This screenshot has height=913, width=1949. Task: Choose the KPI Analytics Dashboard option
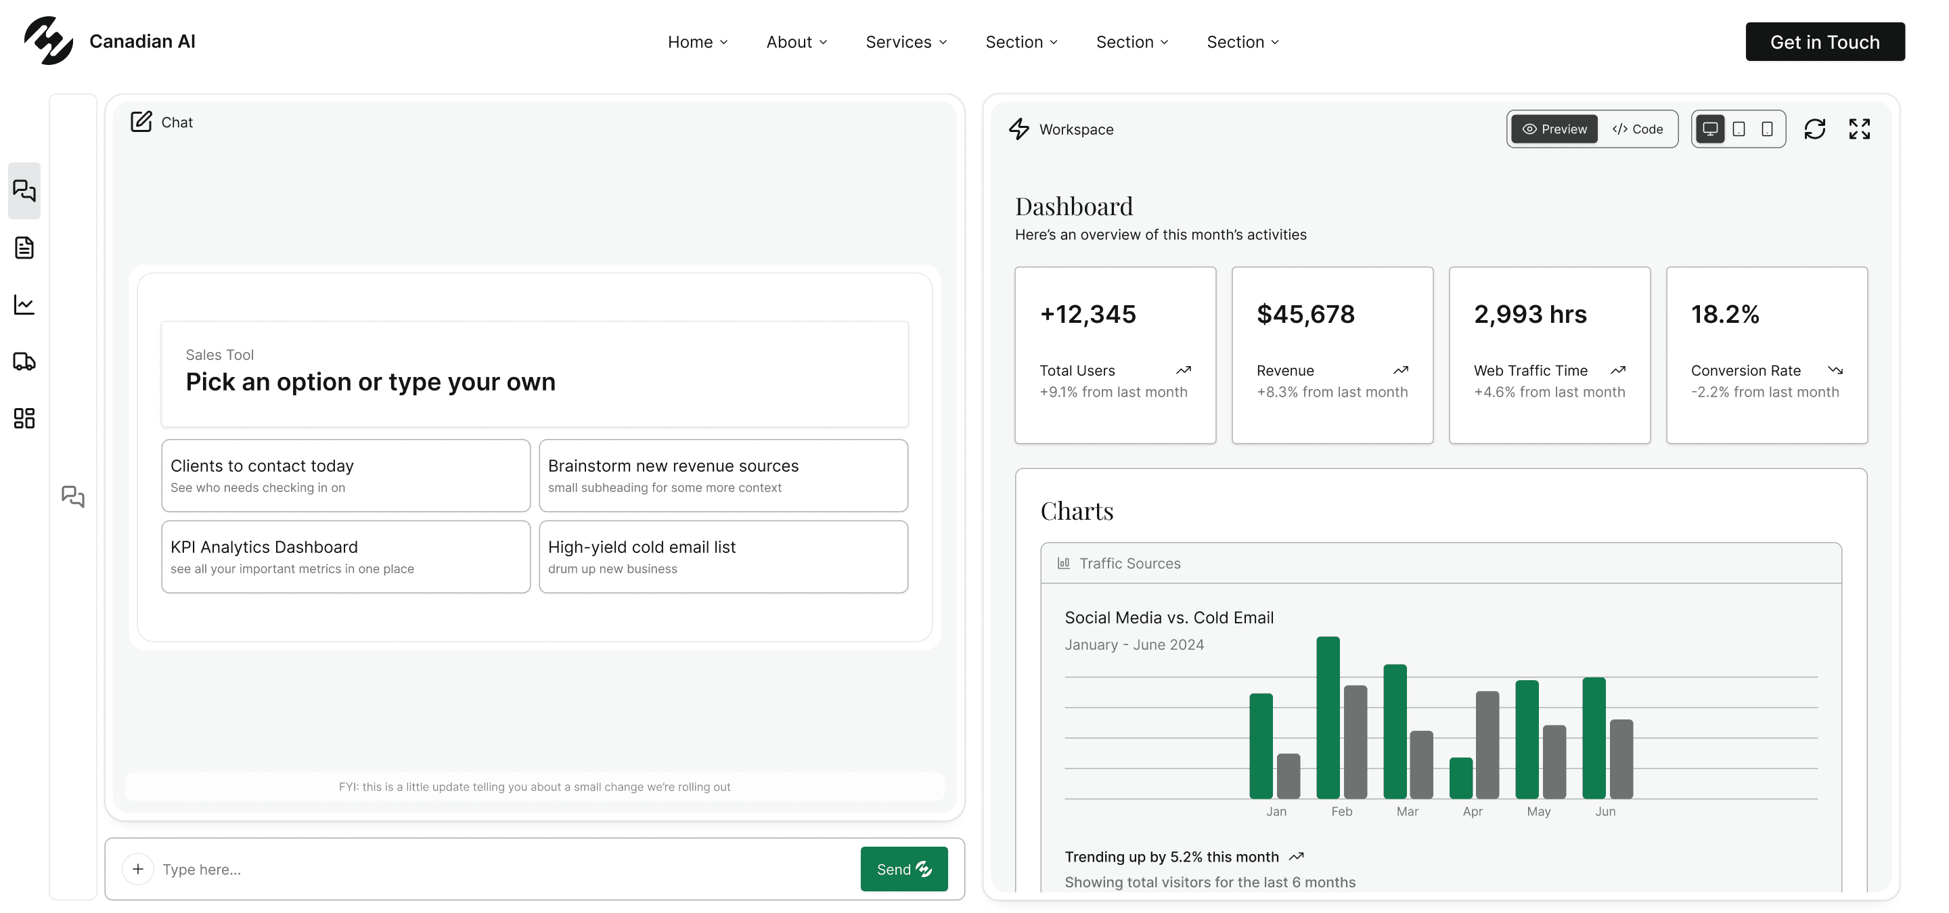[x=346, y=557]
